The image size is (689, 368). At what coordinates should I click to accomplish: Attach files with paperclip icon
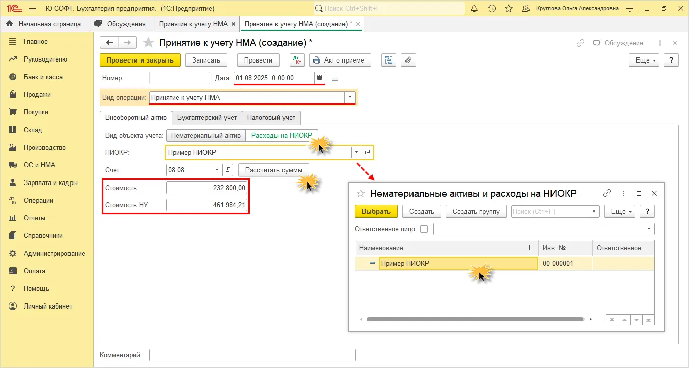(x=408, y=60)
